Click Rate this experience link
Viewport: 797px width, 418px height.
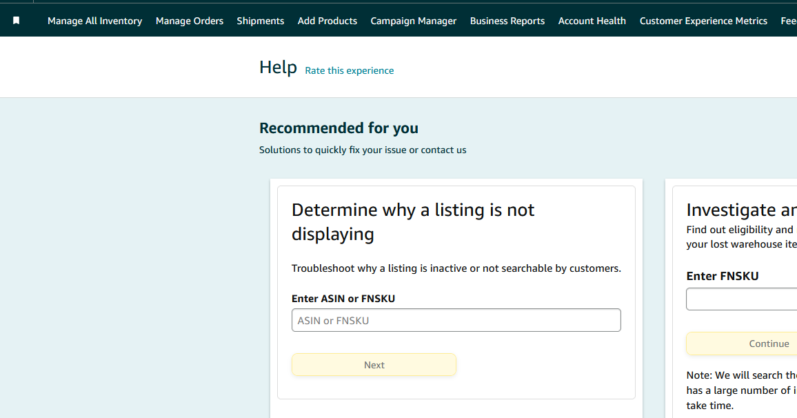349,70
